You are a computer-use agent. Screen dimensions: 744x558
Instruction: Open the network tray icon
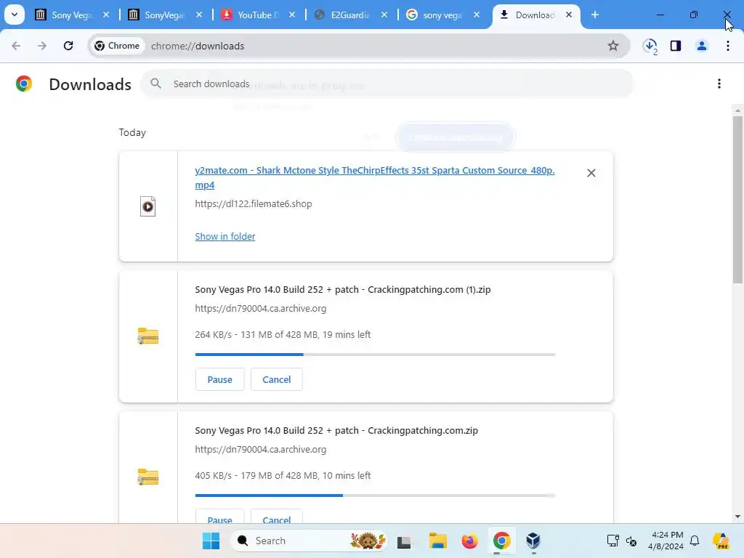(613, 541)
